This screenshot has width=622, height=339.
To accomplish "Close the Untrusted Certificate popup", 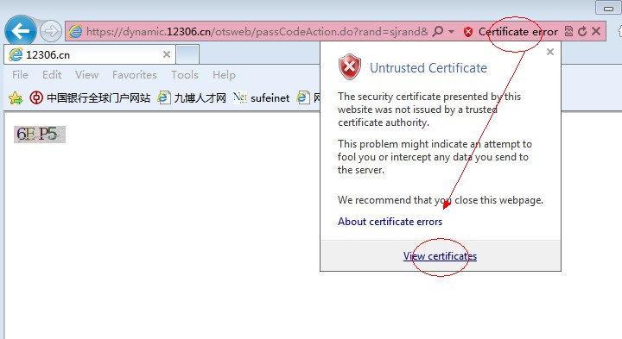I will click(x=550, y=52).
